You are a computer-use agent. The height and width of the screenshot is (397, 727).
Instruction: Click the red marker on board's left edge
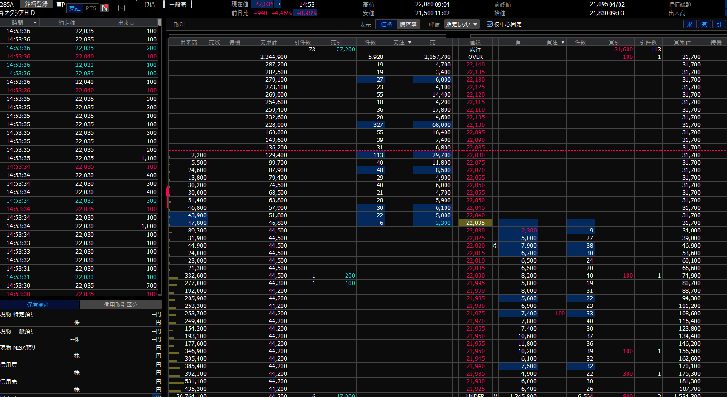pyautogui.click(x=167, y=192)
